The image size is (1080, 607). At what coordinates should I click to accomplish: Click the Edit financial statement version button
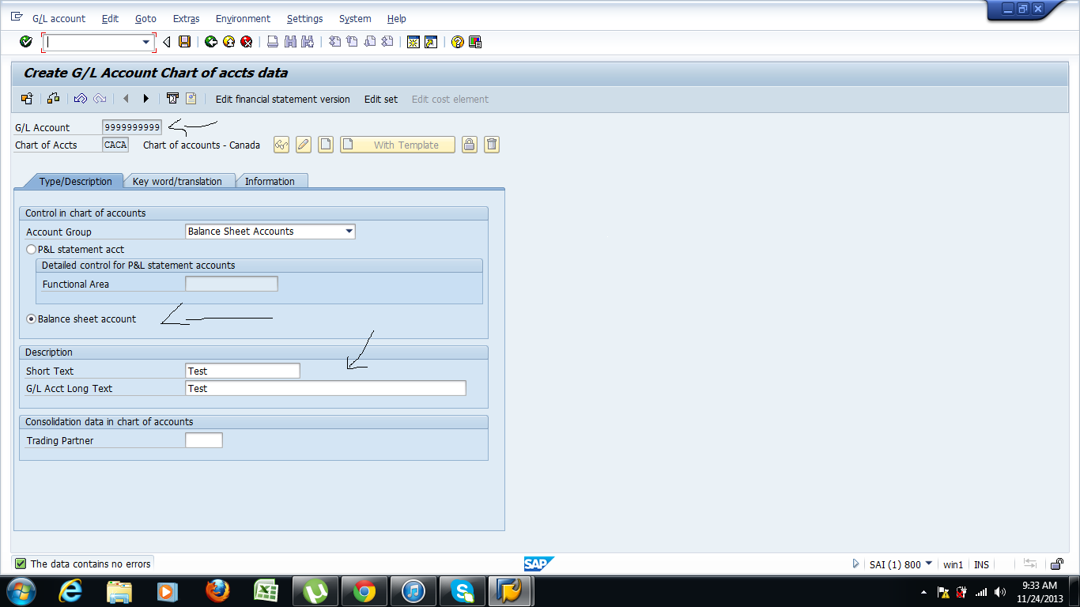[x=281, y=99]
